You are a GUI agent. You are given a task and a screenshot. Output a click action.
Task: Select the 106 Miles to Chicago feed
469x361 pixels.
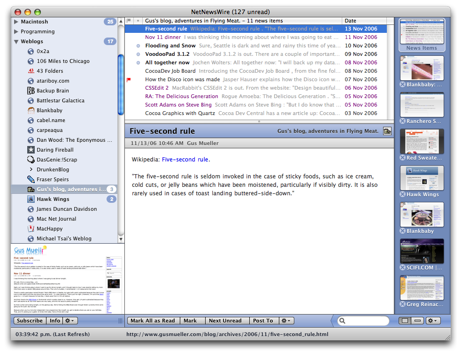point(64,61)
